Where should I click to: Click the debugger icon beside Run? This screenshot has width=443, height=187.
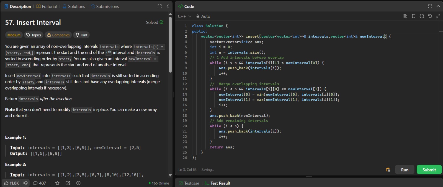tap(388, 170)
